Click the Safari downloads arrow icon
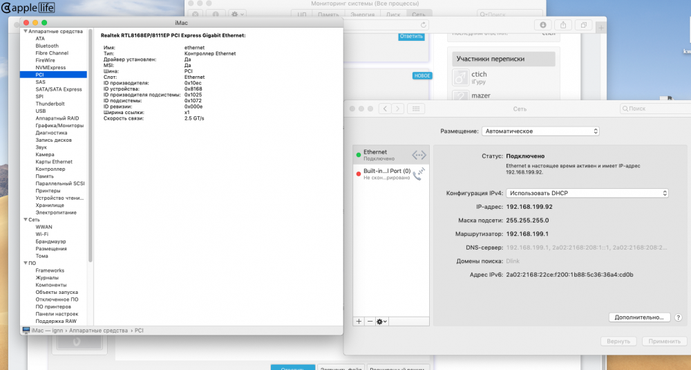The width and height of the screenshot is (691, 370). (x=543, y=25)
